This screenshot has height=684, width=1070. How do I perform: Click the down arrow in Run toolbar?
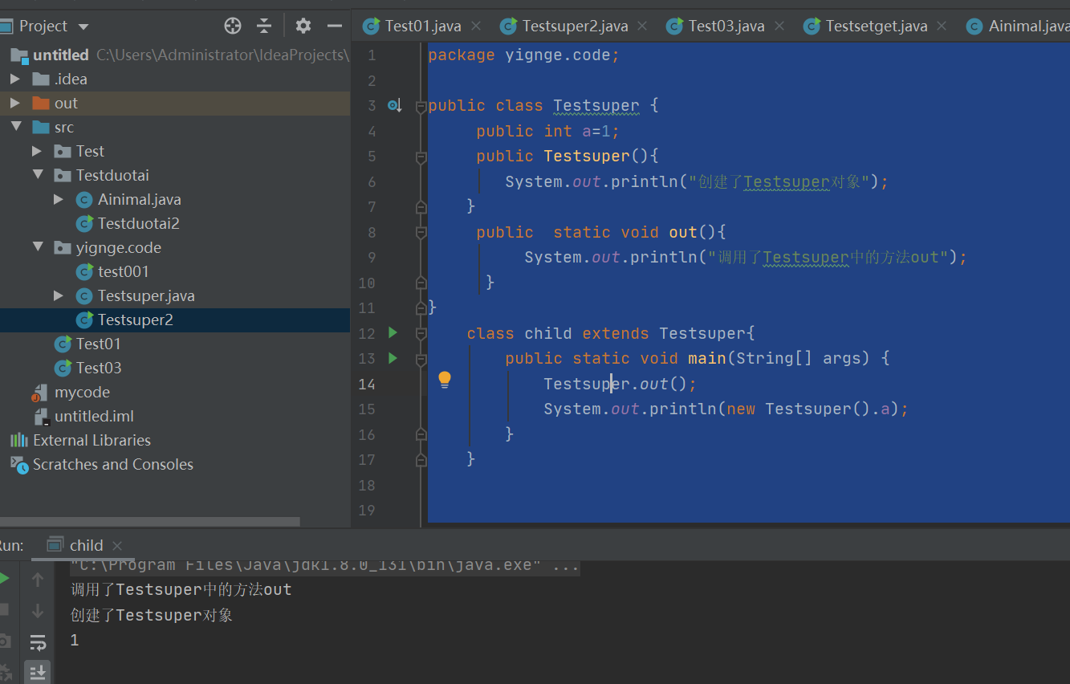pyautogui.click(x=38, y=611)
